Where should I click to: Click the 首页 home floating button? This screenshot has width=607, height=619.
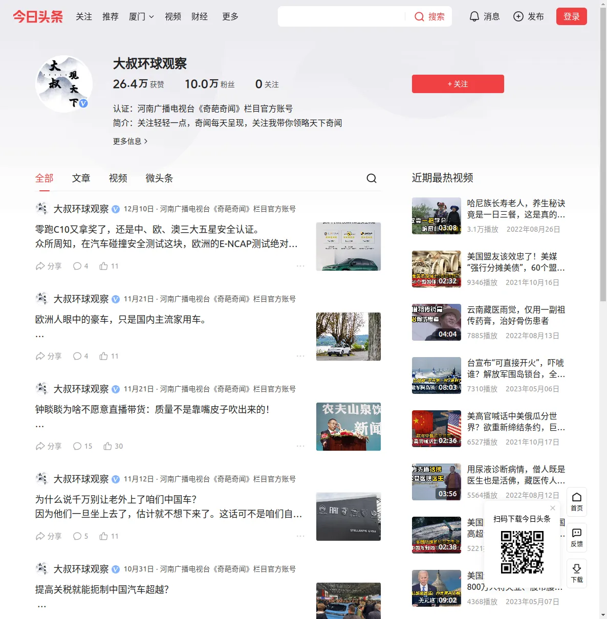(x=577, y=502)
